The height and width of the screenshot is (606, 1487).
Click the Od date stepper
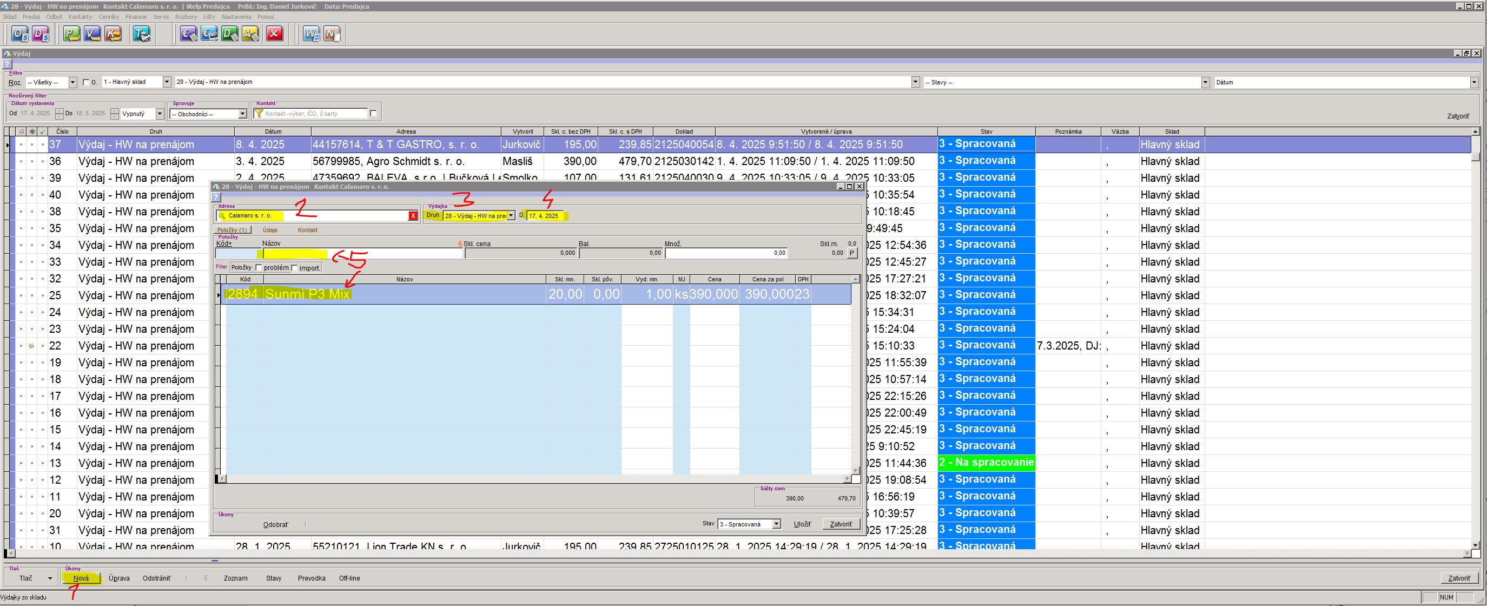pos(59,114)
